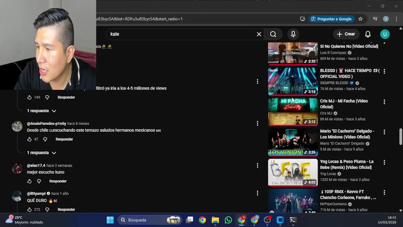Image resolution: width=403 pixels, height=227 pixels.
Task: Open @littyampi channel link
Action: click(37, 194)
